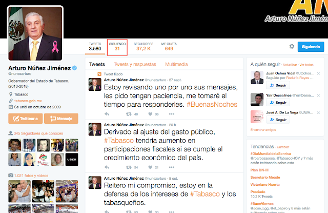Open the UBER follower thumbnail
The image size is (328, 213).
72,160
